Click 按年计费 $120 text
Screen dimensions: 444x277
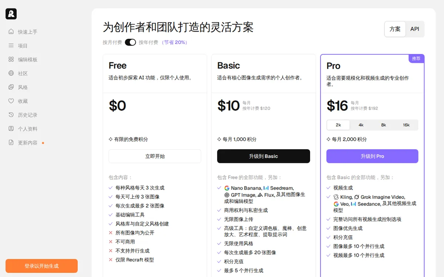pos(256,109)
